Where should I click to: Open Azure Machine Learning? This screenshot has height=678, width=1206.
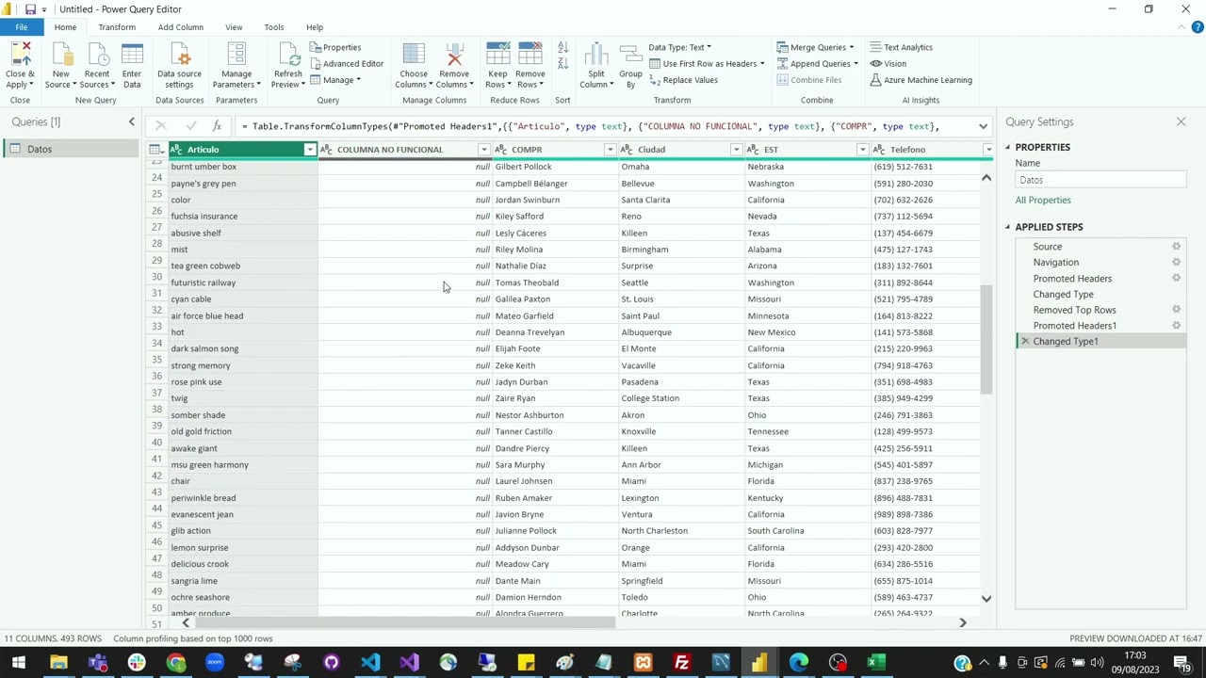coord(921,80)
